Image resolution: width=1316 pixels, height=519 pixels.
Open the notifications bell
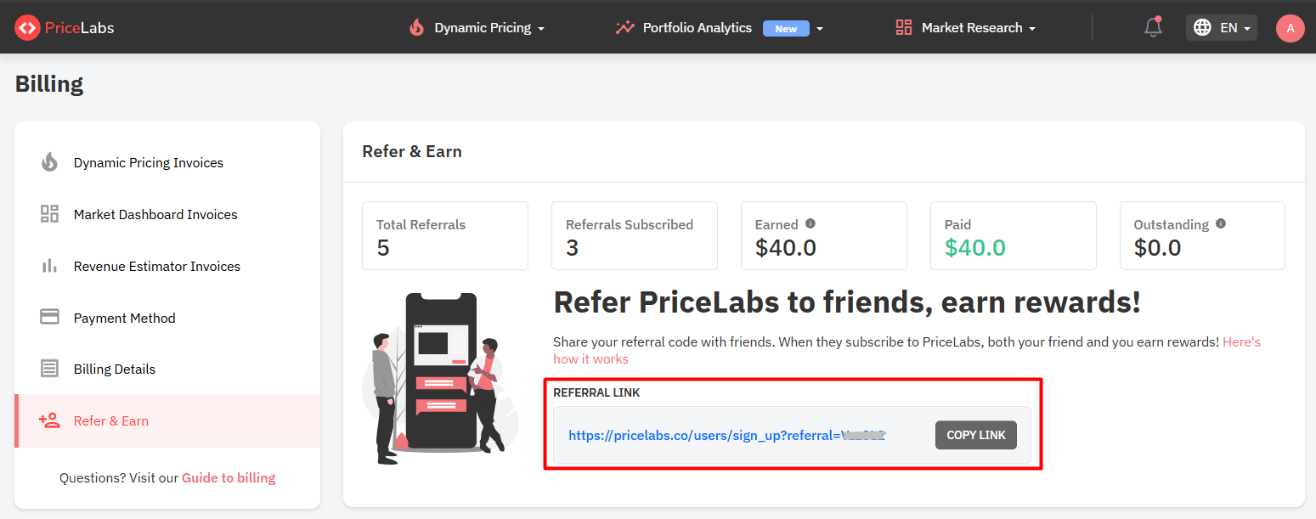1153,27
